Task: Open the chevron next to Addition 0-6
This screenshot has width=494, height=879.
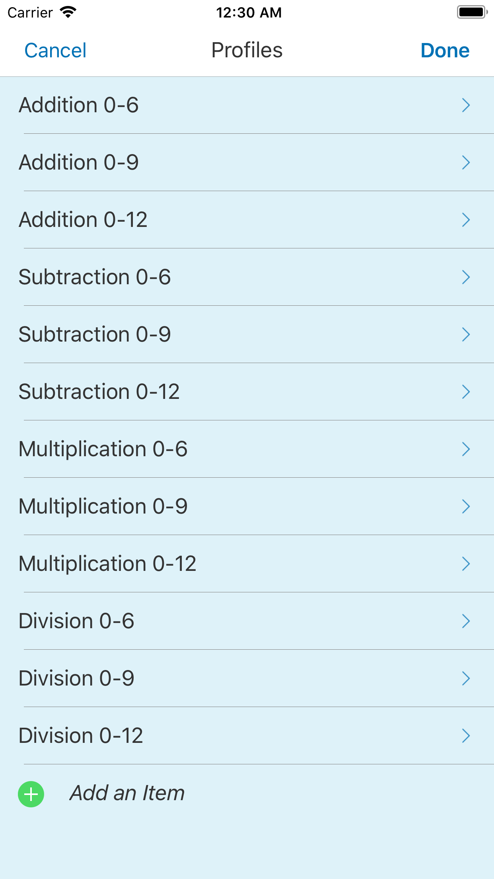Action: (466, 105)
